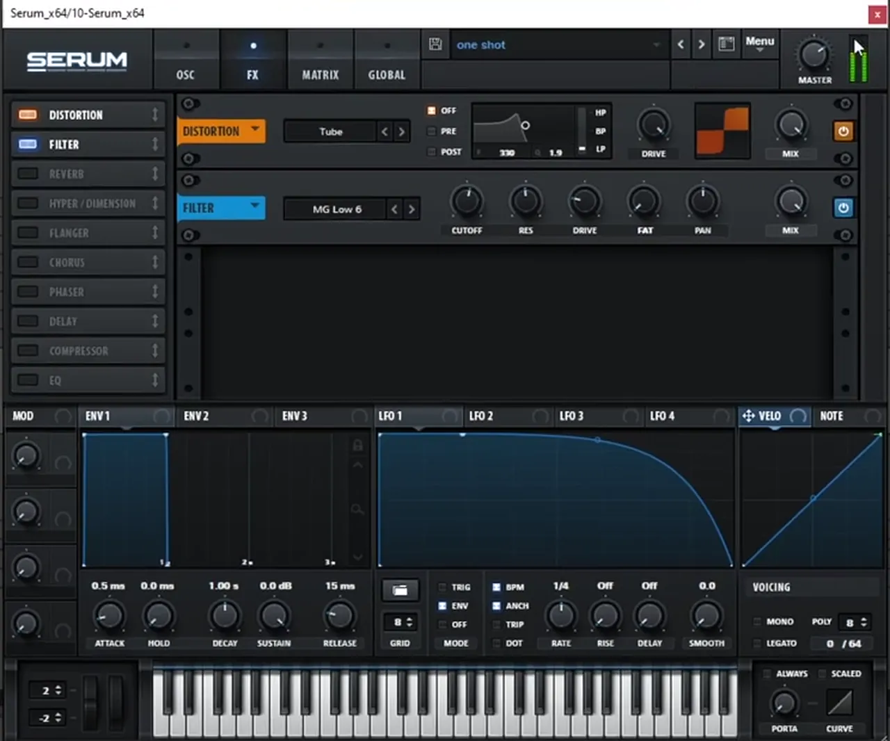The image size is (890, 741).
Task: Set distortion filter to PRE
Action: click(x=431, y=131)
